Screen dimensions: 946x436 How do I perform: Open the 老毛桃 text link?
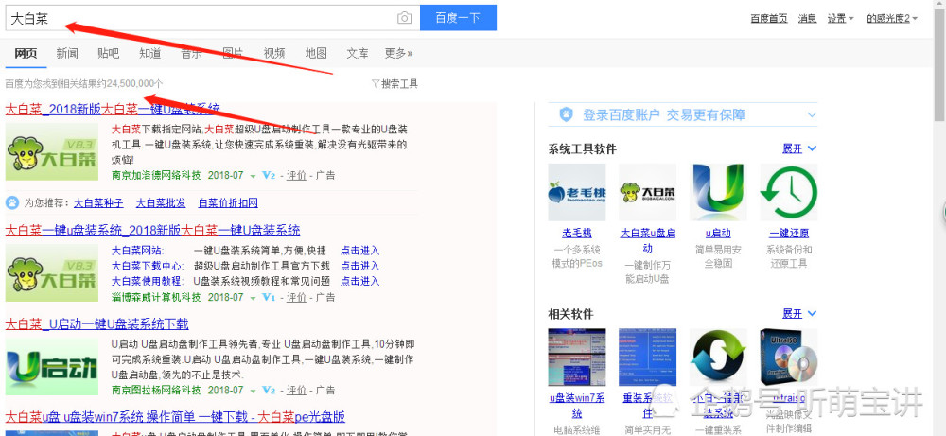(577, 233)
